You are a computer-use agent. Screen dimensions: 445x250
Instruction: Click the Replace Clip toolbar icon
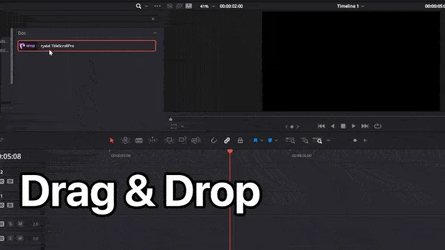(196, 140)
